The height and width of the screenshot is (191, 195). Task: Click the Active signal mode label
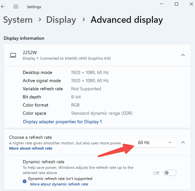[x=42, y=81]
